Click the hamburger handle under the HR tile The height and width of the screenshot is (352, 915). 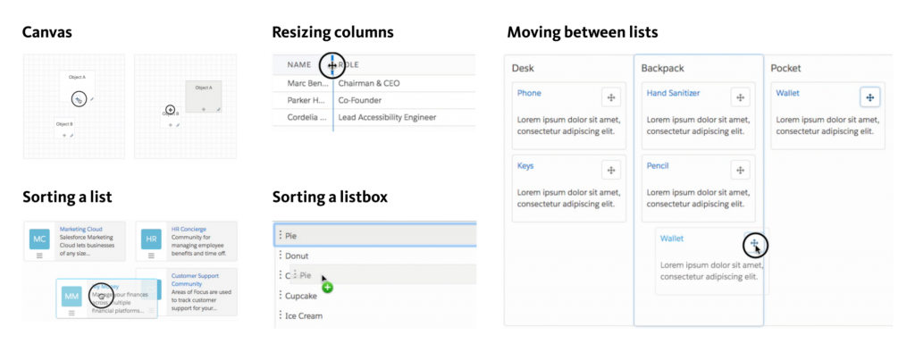click(x=151, y=256)
